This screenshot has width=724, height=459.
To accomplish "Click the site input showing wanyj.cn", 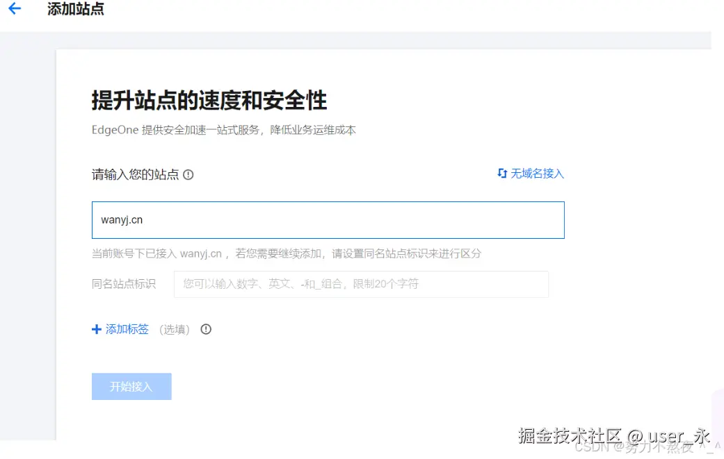I will [327, 219].
